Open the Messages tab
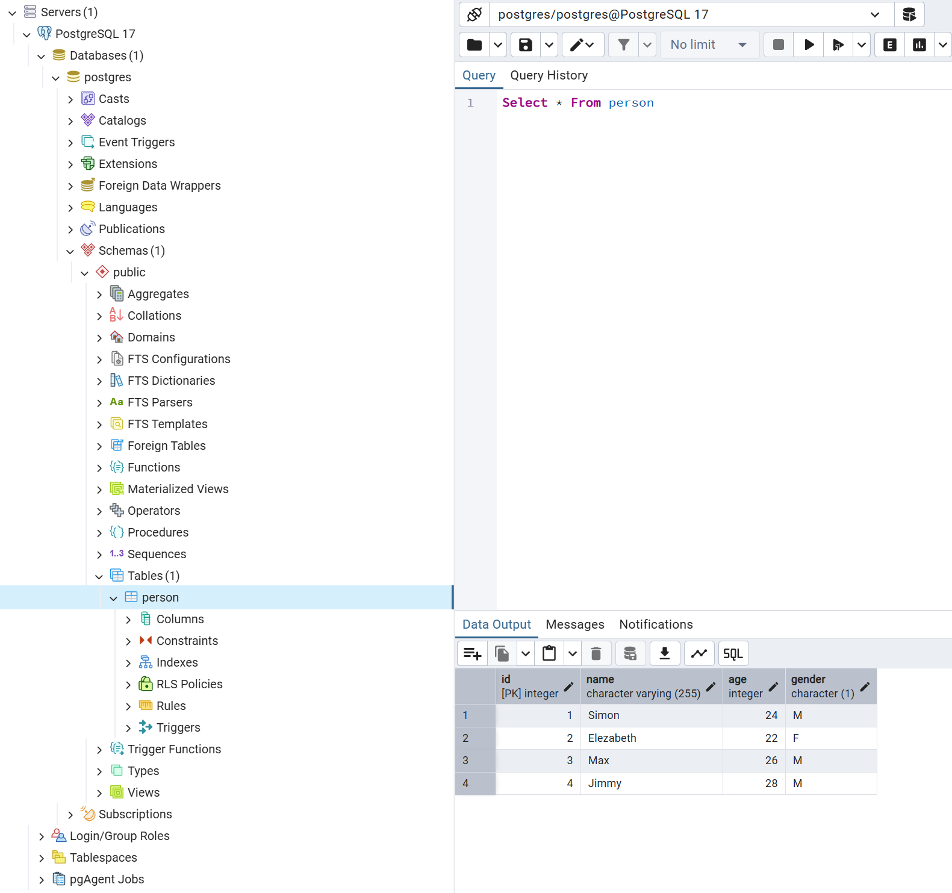952x893 pixels. 574,624
